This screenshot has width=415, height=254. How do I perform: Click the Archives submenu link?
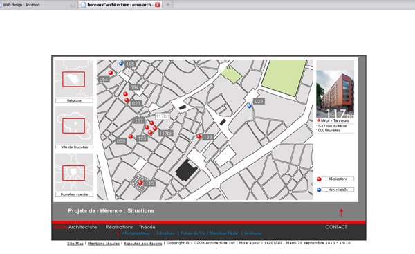[253, 233]
